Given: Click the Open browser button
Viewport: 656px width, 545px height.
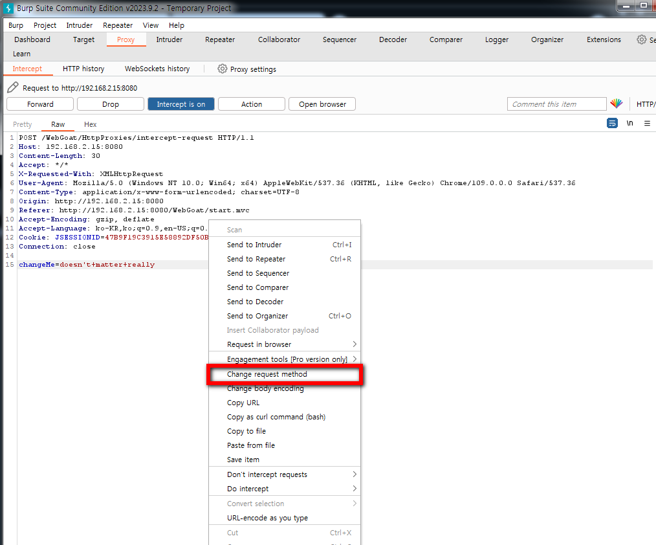Looking at the screenshot, I should [x=322, y=104].
